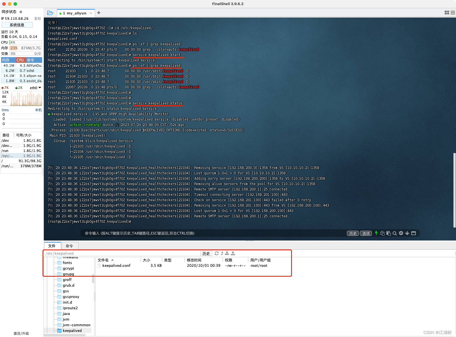This screenshot has height=337, width=456.
Task: Select the 命令 commands tab
Action: pyautogui.click(x=70, y=246)
